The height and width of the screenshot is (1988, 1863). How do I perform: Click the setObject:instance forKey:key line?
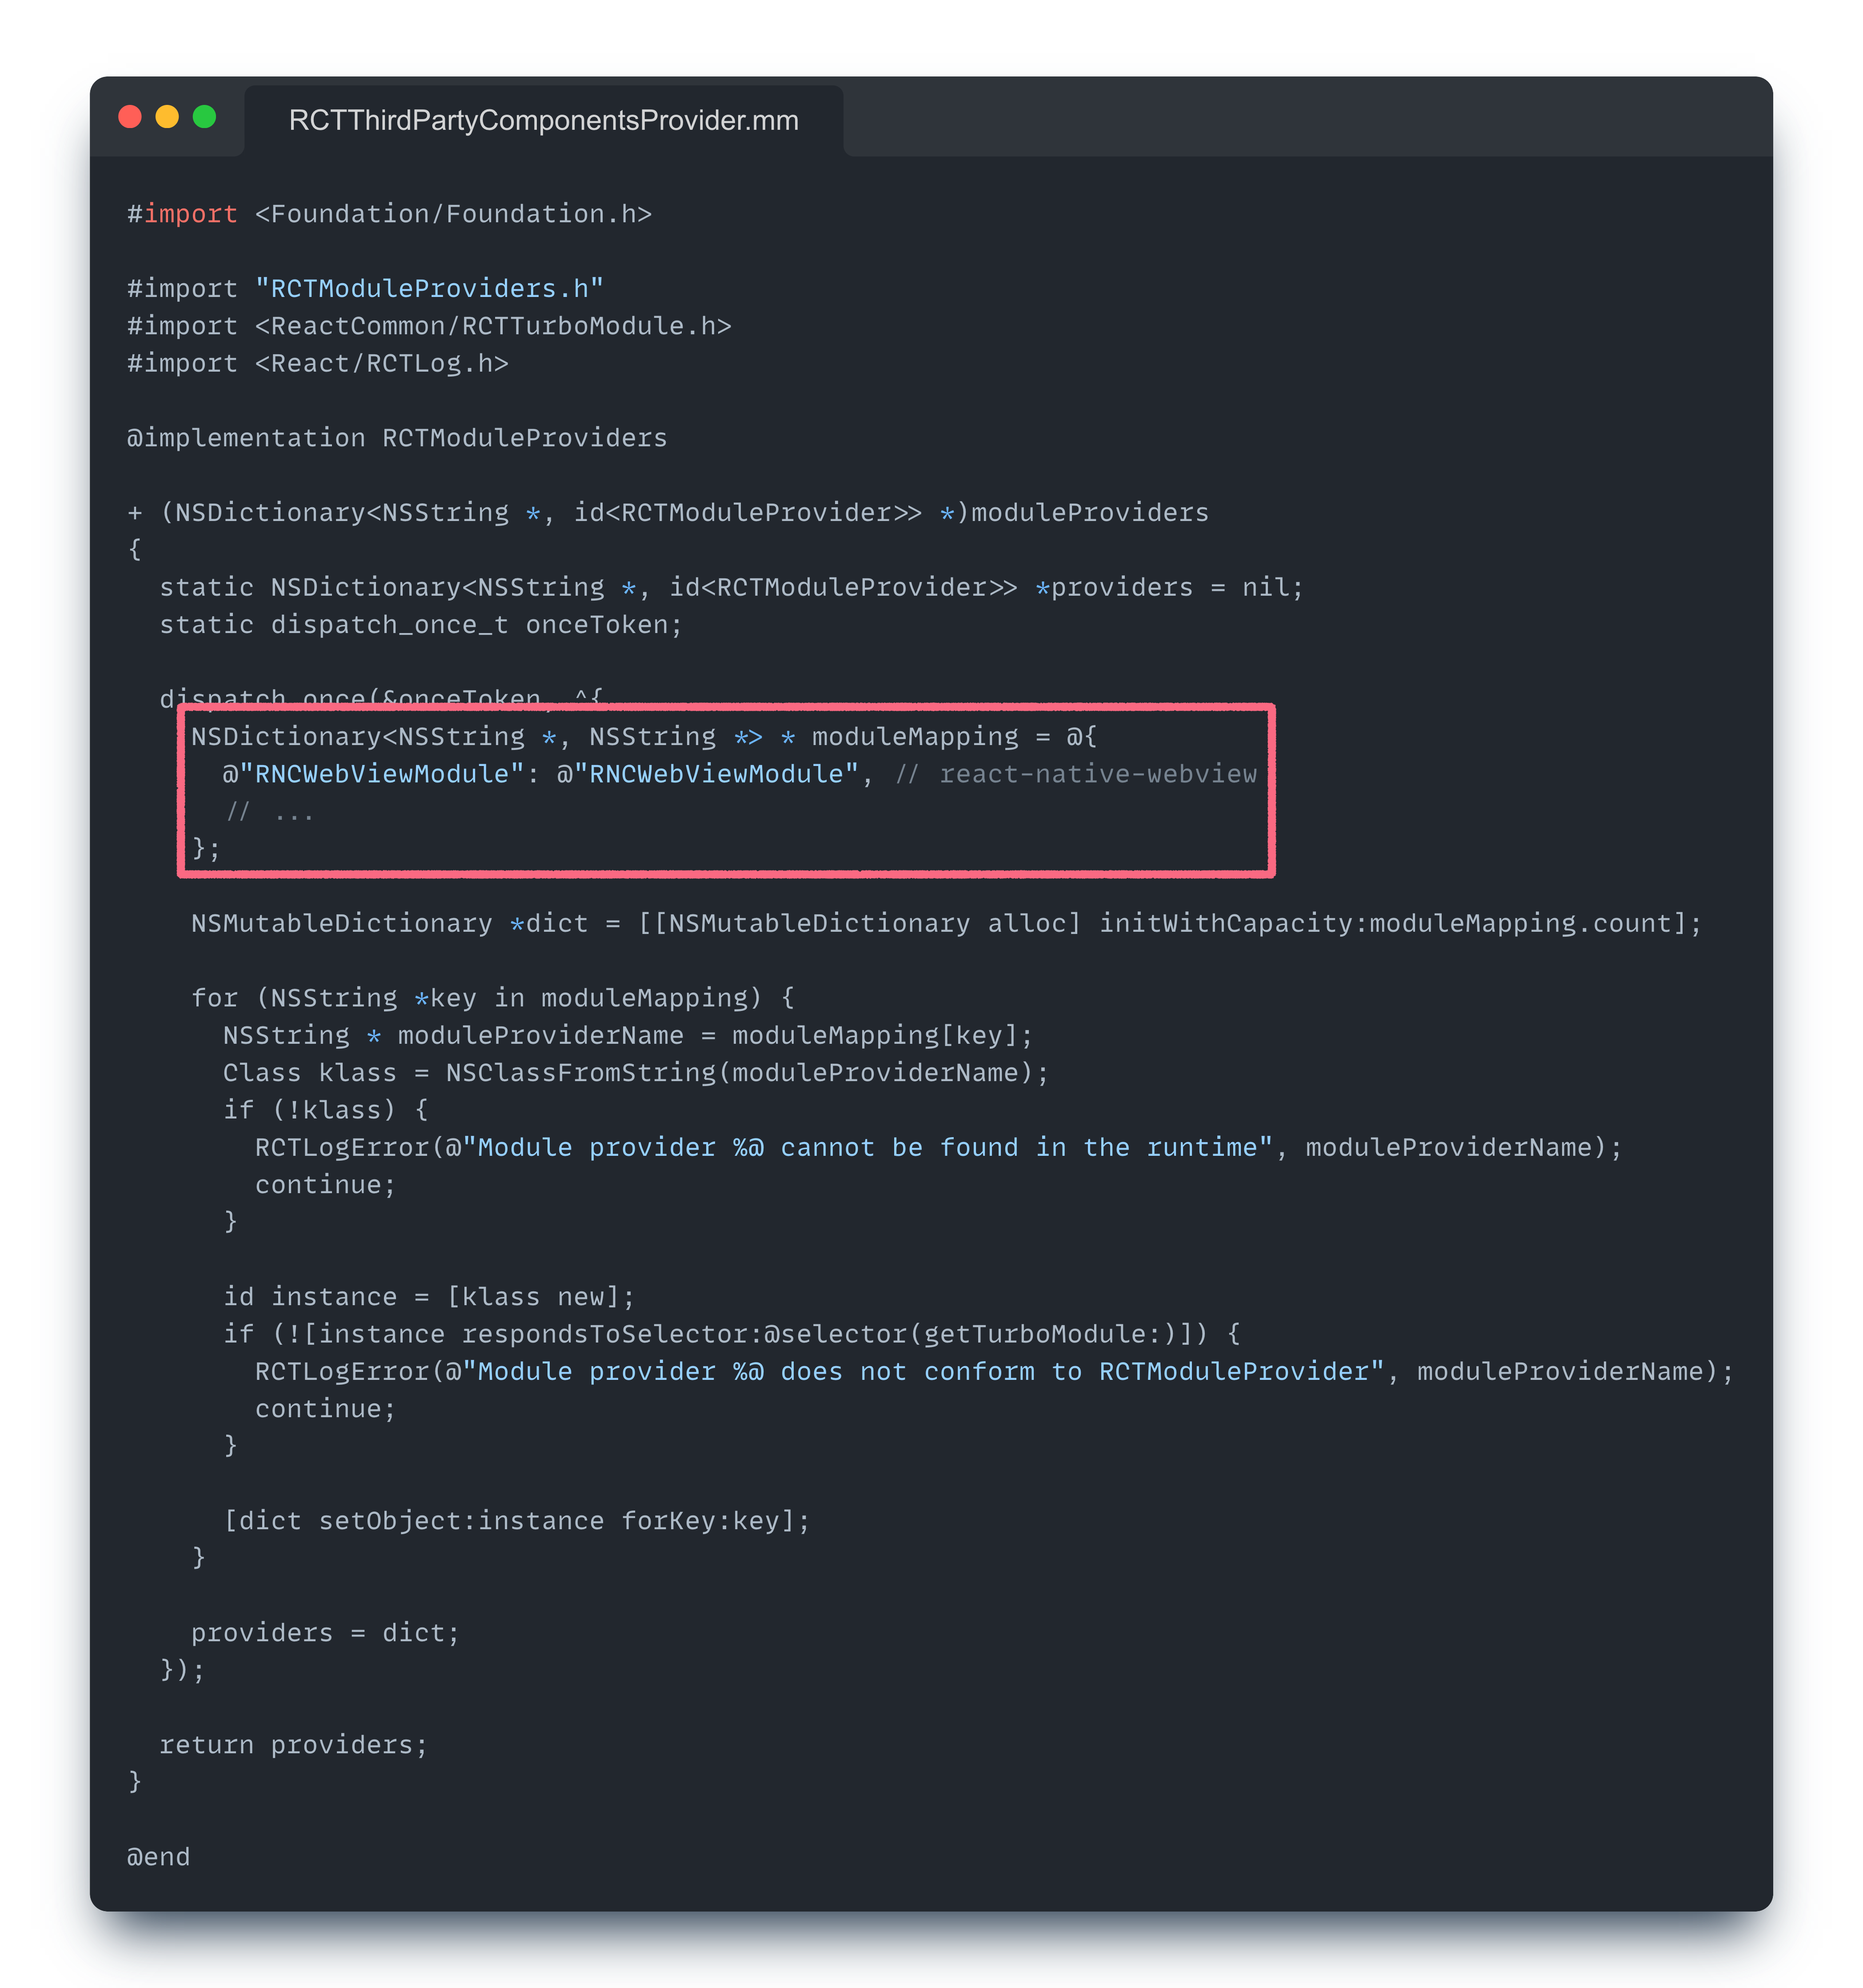point(517,1521)
